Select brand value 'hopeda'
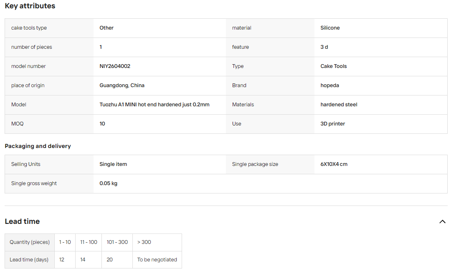This screenshot has width=451, height=271. [329, 85]
